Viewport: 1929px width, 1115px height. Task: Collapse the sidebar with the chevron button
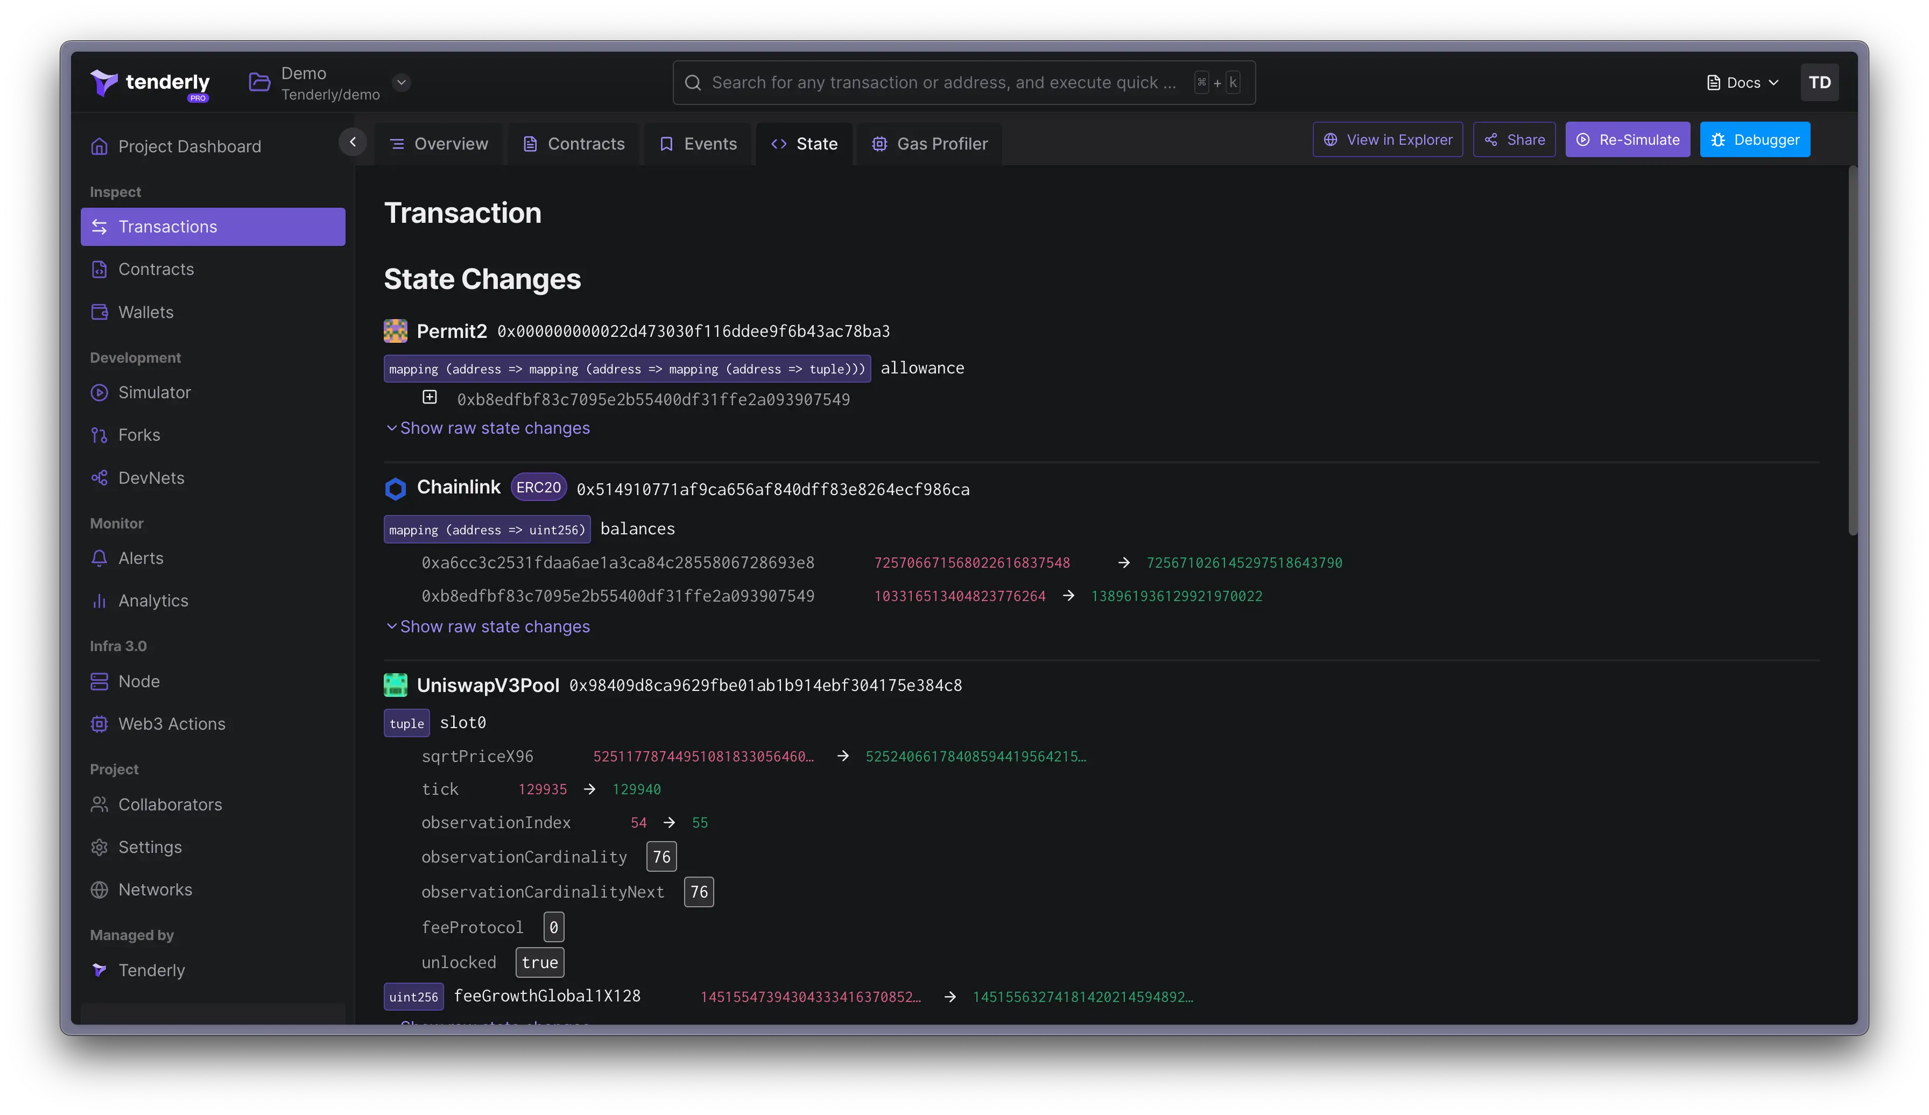(x=352, y=142)
